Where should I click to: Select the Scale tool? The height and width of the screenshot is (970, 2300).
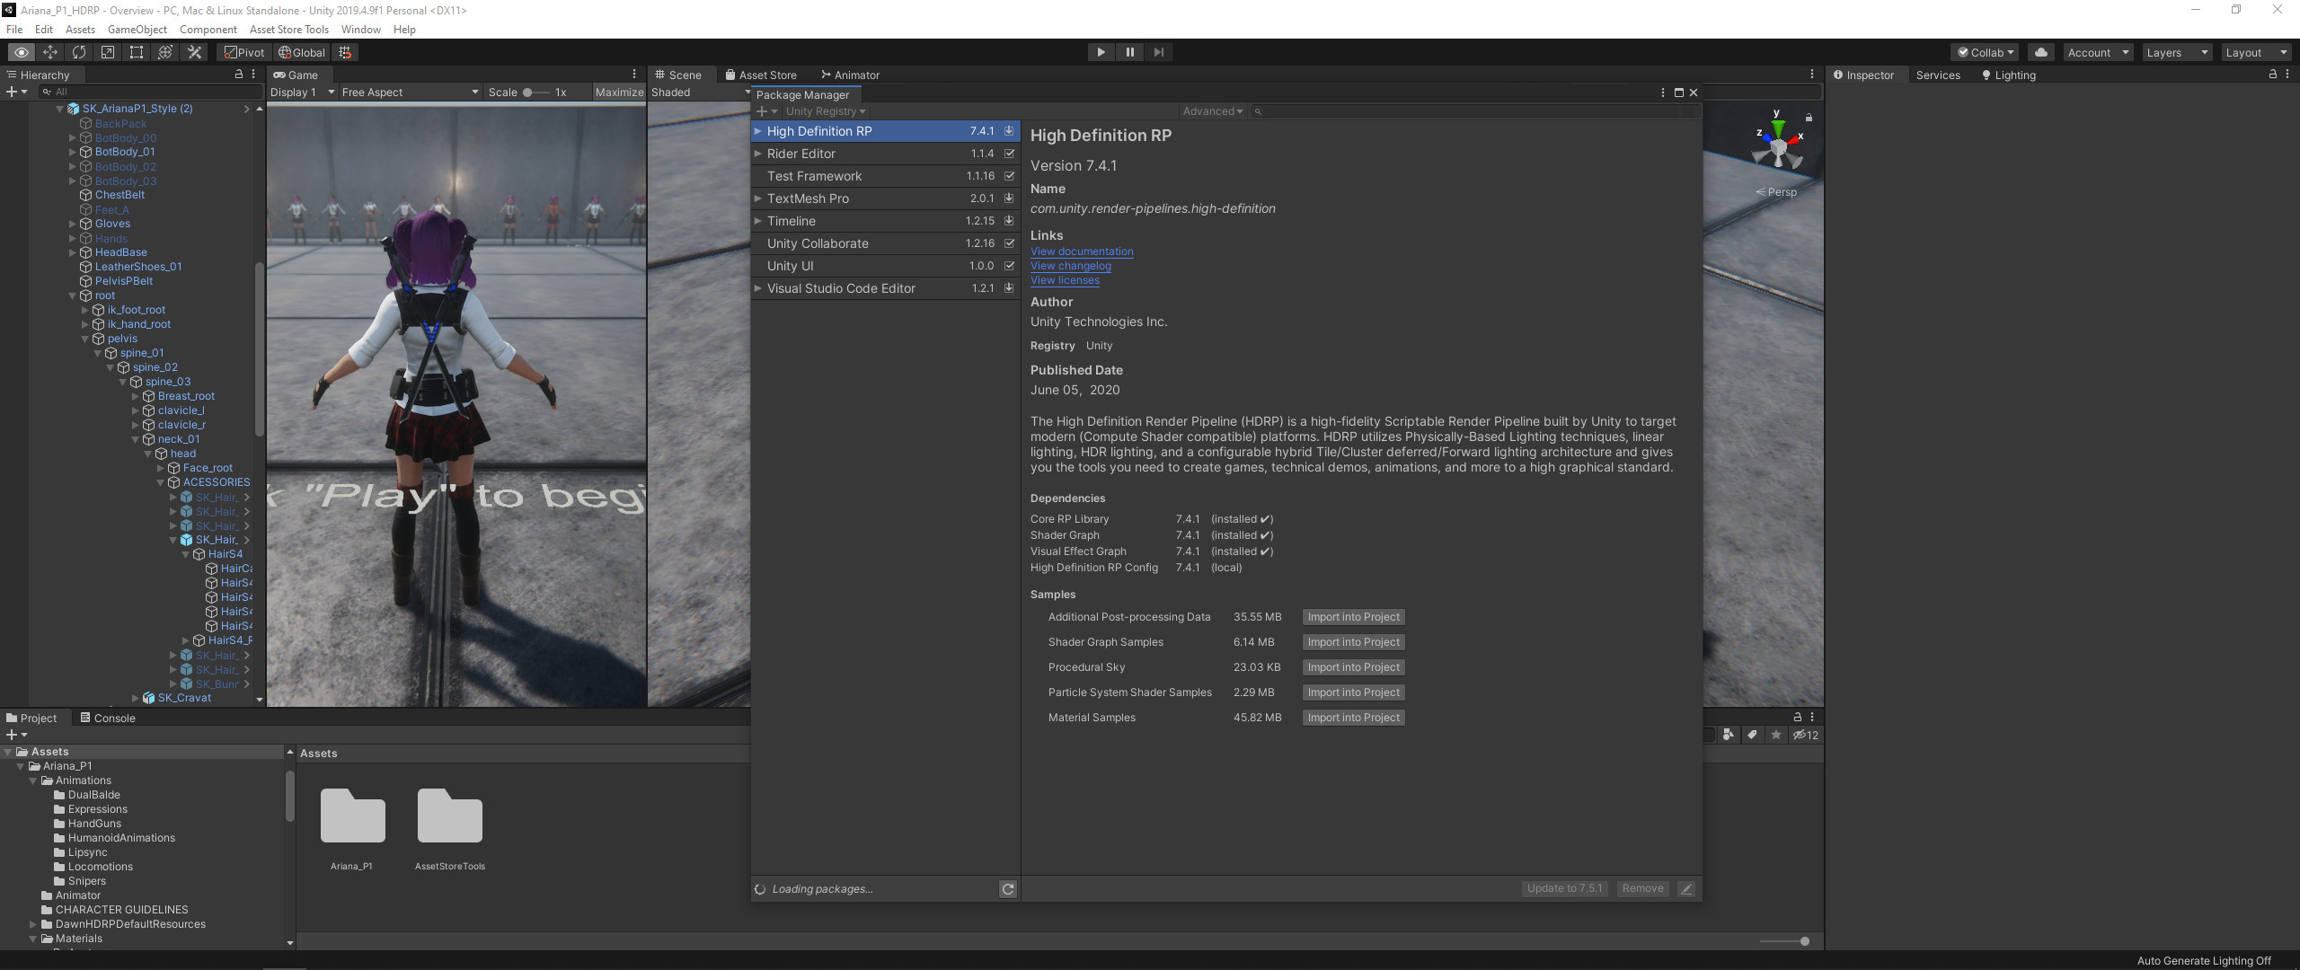pyautogui.click(x=108, y=52)
